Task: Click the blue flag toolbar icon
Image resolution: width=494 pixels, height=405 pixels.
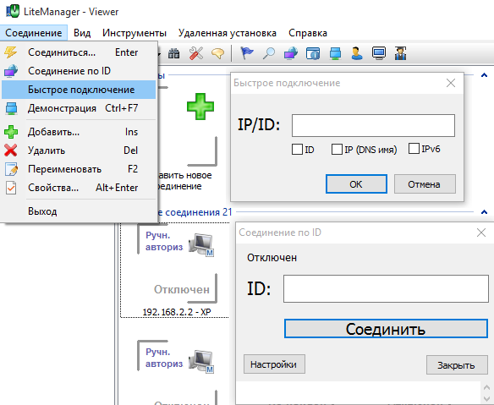Action: coord(247,53)
